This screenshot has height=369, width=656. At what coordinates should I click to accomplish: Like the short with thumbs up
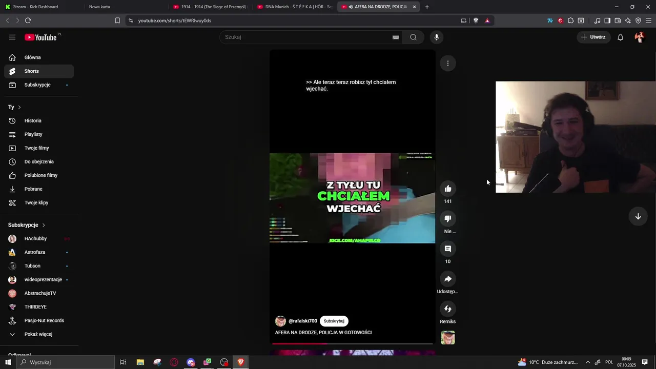[x=448, y=189]
